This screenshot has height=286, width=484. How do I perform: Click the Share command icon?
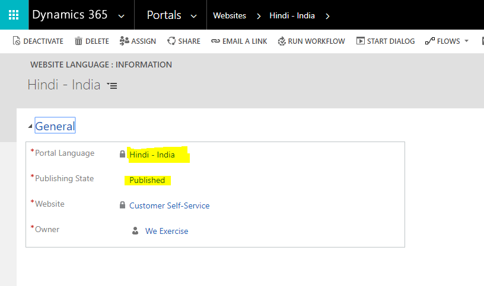[171, 41]
